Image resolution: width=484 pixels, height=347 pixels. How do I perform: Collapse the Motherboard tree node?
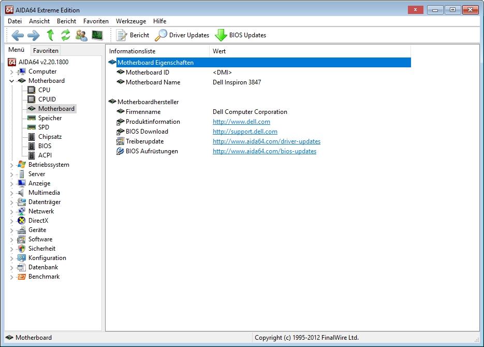click(x=12, y=81)
